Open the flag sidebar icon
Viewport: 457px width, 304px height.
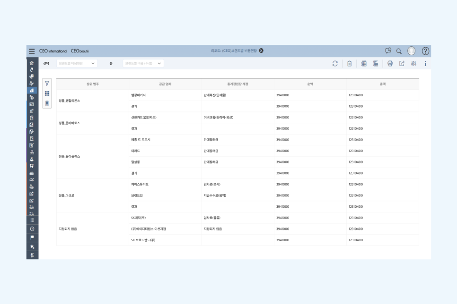point(32,237)
